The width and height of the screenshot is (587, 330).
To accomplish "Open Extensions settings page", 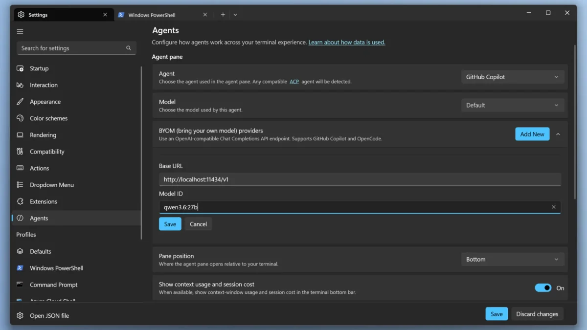I will (76, 201).
